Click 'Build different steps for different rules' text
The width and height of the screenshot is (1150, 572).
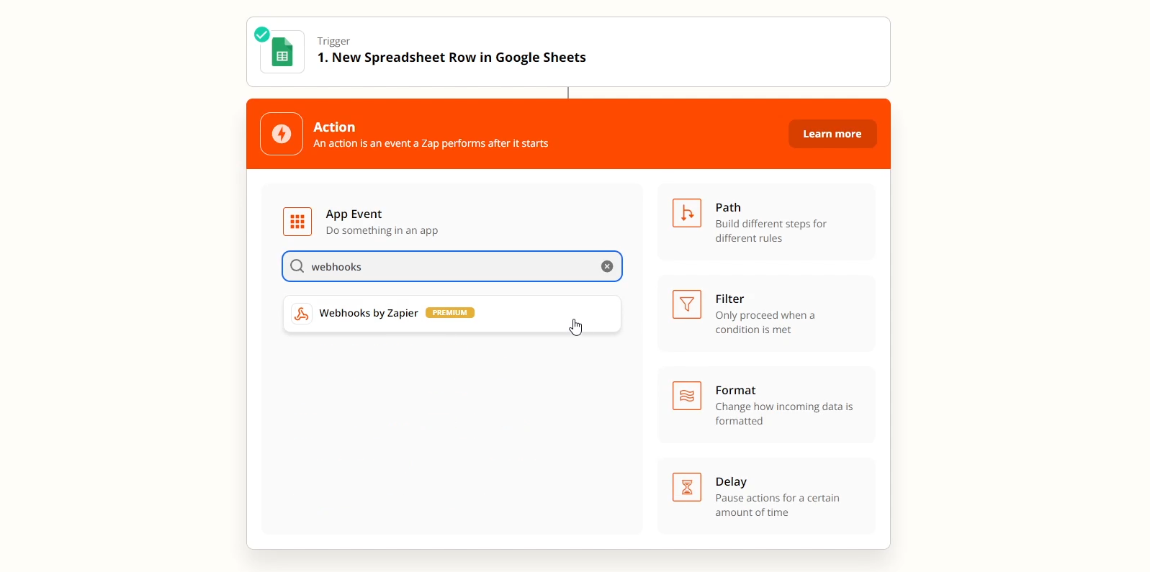771,231
